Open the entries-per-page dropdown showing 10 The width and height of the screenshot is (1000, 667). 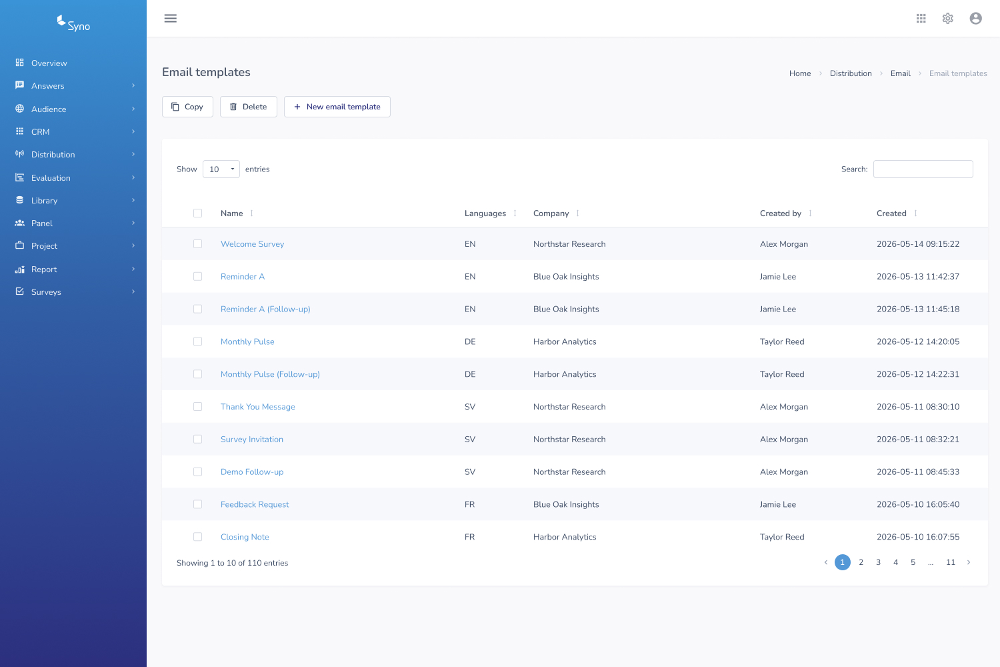pyautogui.click(x=221, y=169)
